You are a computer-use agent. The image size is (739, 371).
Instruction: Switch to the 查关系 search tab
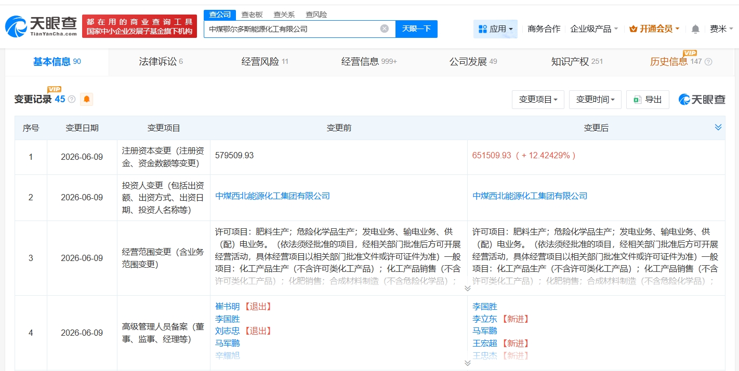[284, 15]
